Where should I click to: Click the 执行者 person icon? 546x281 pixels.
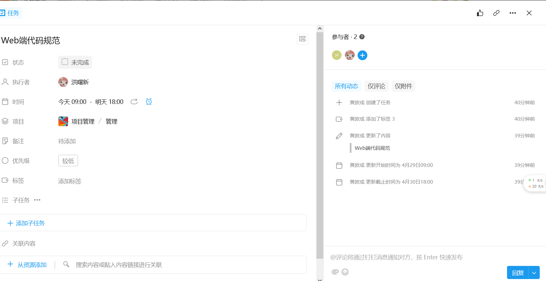5,82
